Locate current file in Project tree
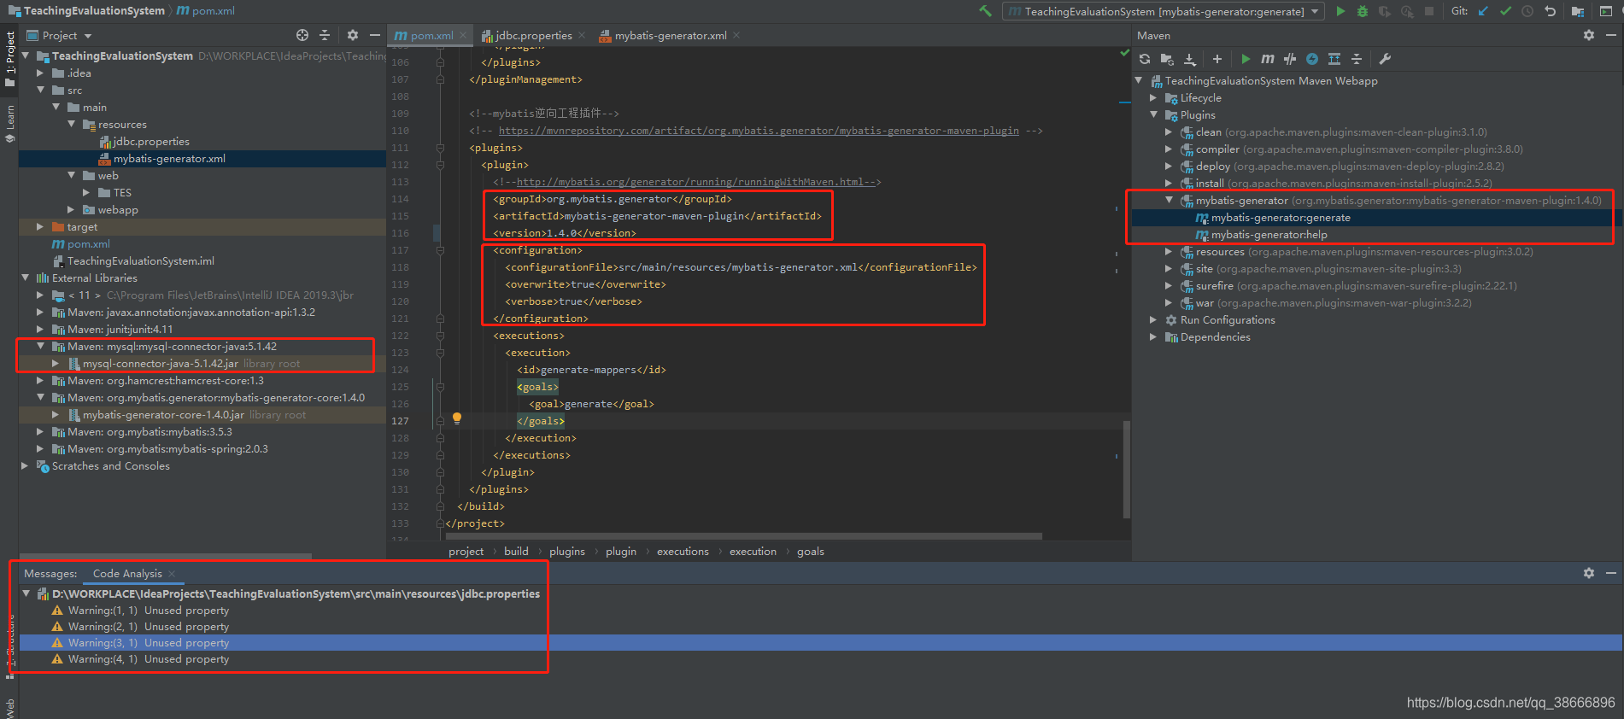The height and width of the screenshot is (719, 1624). [302, 35]
